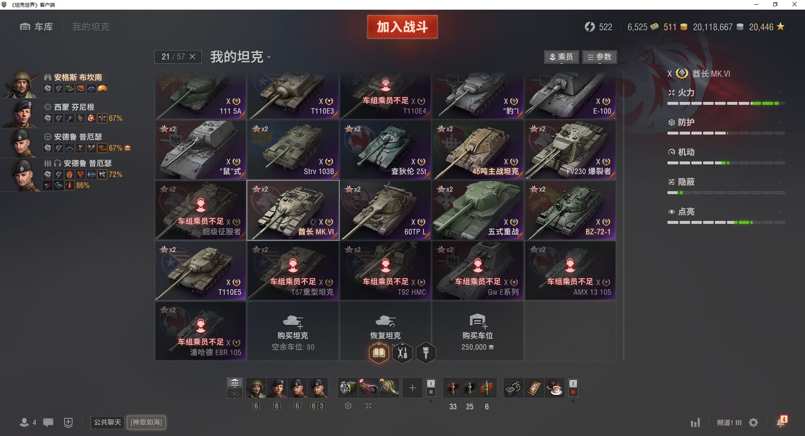Image resolution: width=805 pixels, height=436 pixels.
Task: Click the 加入战斗 battle button
Action: tap(402, 27)
